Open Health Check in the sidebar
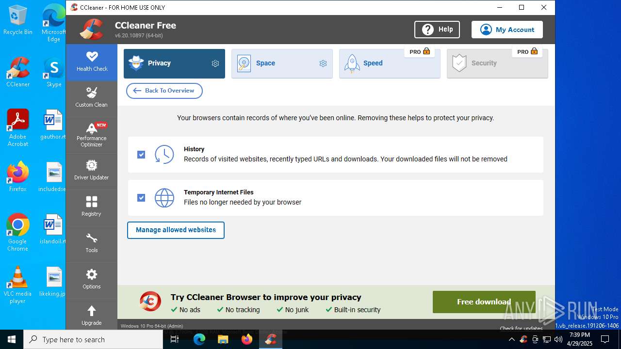This screenshot has width=621, height=349. 92,63
